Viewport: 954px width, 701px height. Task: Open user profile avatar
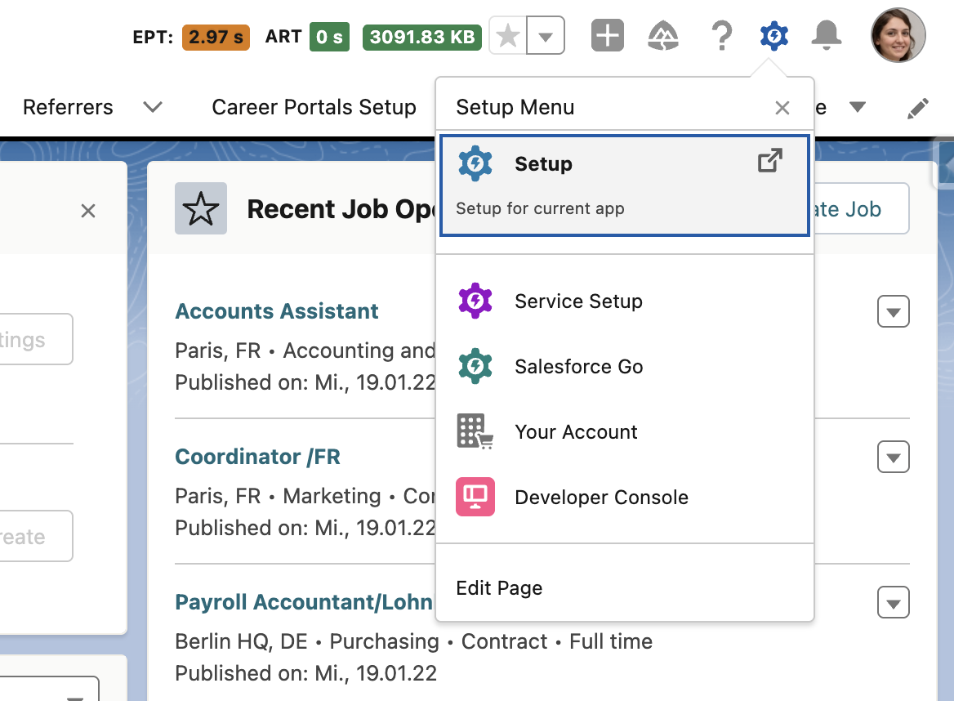coord(898,35)
